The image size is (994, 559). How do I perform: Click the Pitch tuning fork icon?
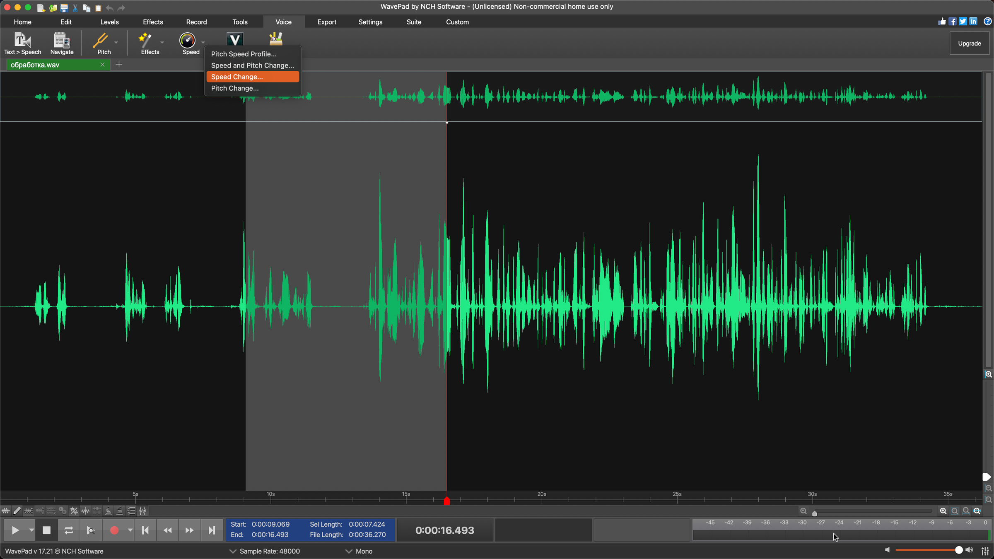(101, 41)
